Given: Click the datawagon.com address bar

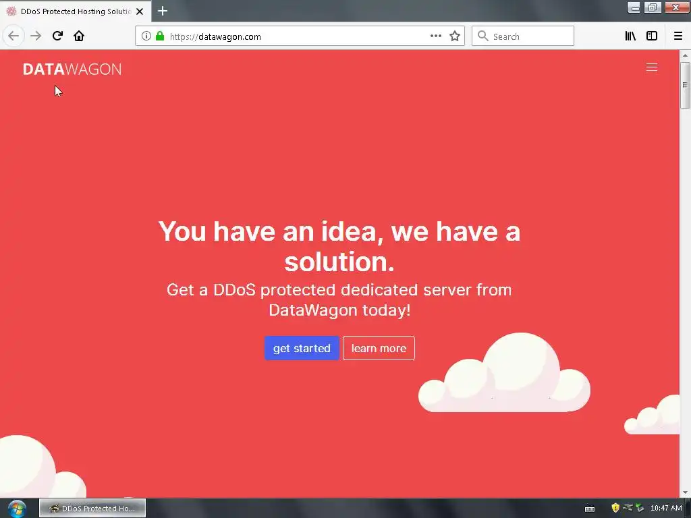Looking at the screenshot, I should click(298, 36).
